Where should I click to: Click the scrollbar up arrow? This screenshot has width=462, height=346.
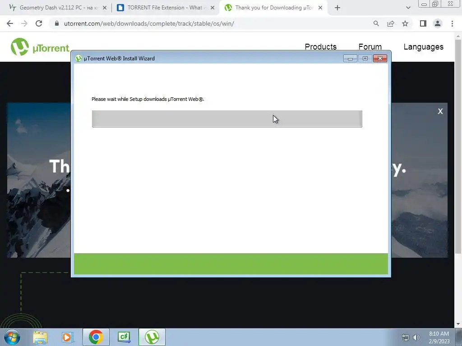(x=458, y=36)
